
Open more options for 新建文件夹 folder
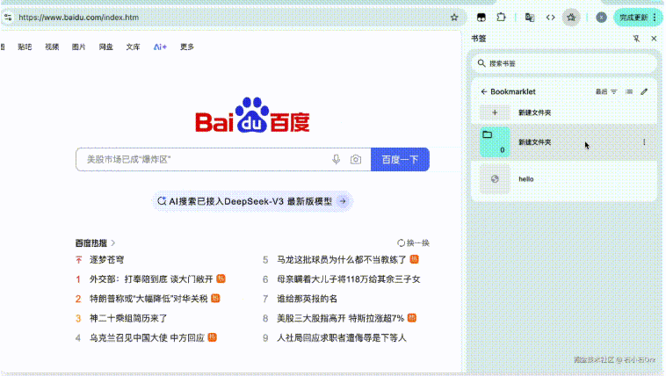[x=644, y=142]
